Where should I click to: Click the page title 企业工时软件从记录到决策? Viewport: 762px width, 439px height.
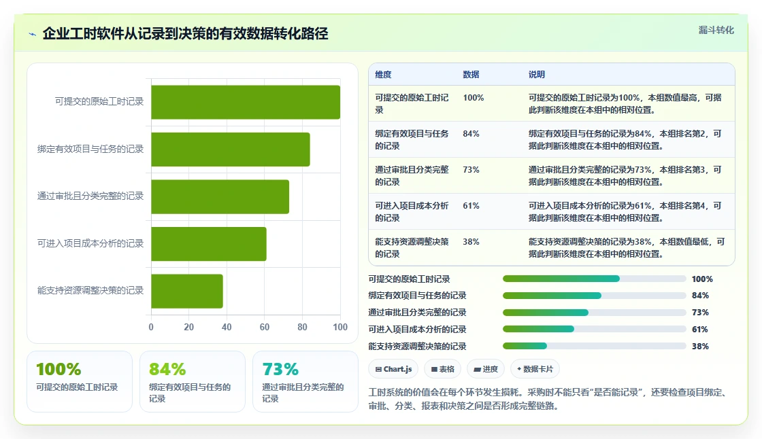186,33
